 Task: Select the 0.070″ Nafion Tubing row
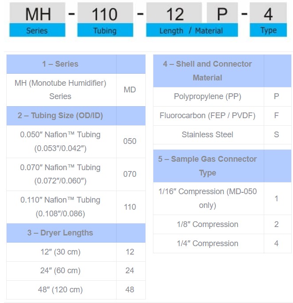[61, 174]
